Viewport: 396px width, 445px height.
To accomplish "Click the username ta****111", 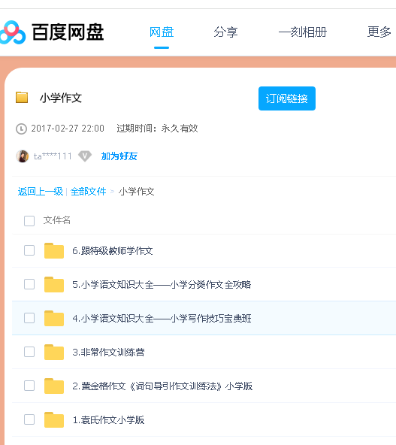I will [x=53, y=156].
